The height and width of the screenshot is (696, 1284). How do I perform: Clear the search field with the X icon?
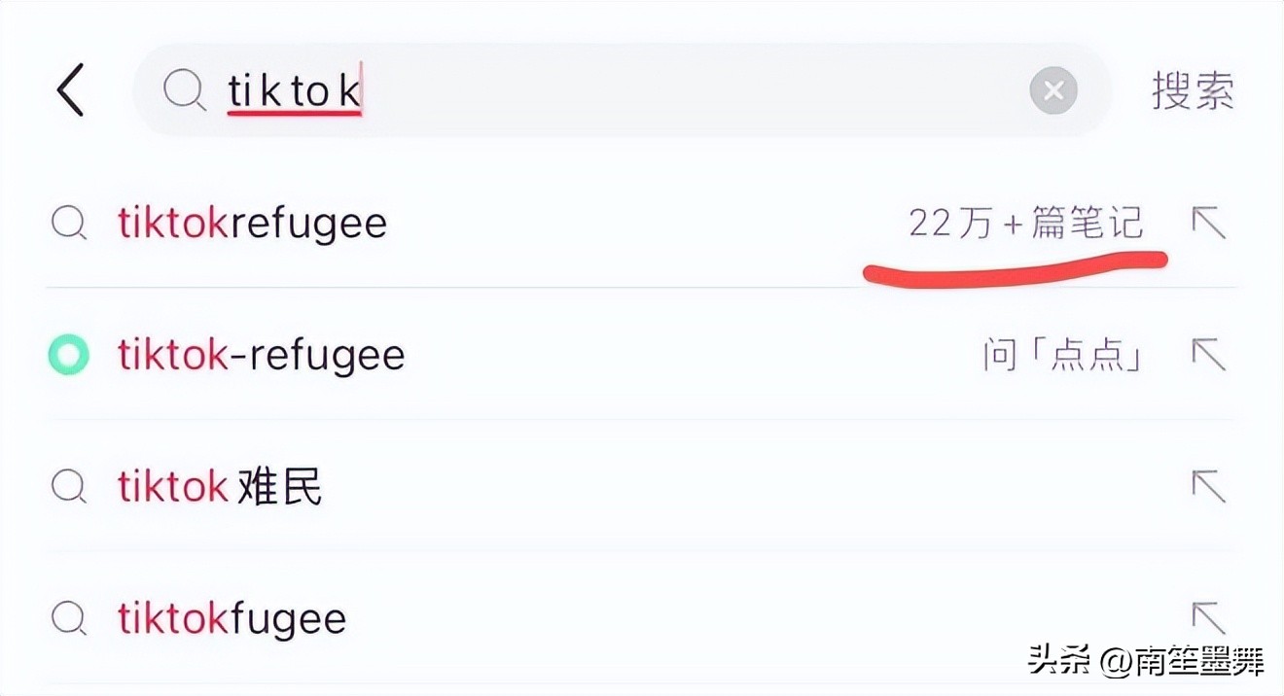tap(1053, 90)
